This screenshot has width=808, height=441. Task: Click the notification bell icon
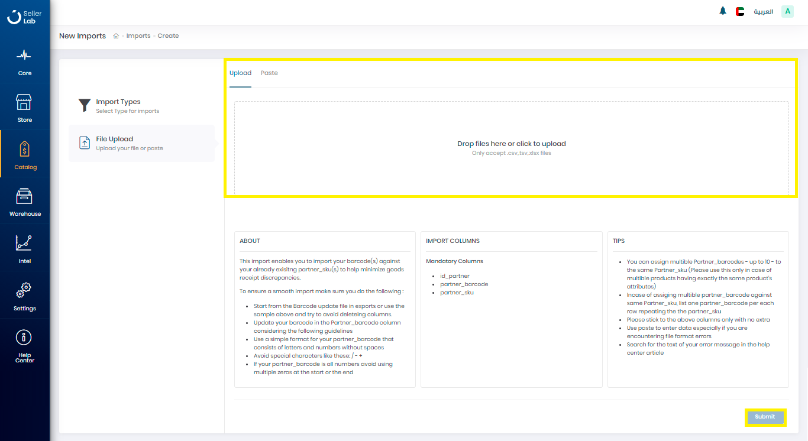click(x=723, y=11)
